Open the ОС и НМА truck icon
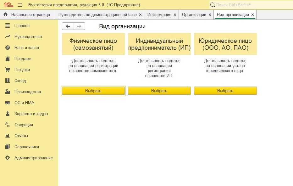Viewport: 293px width, 186px height. coord(8,103)
